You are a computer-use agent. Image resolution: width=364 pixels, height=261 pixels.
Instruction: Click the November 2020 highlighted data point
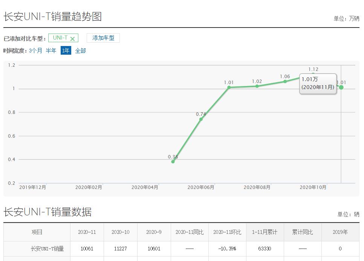pyautogui.click(x=341, y=88)
